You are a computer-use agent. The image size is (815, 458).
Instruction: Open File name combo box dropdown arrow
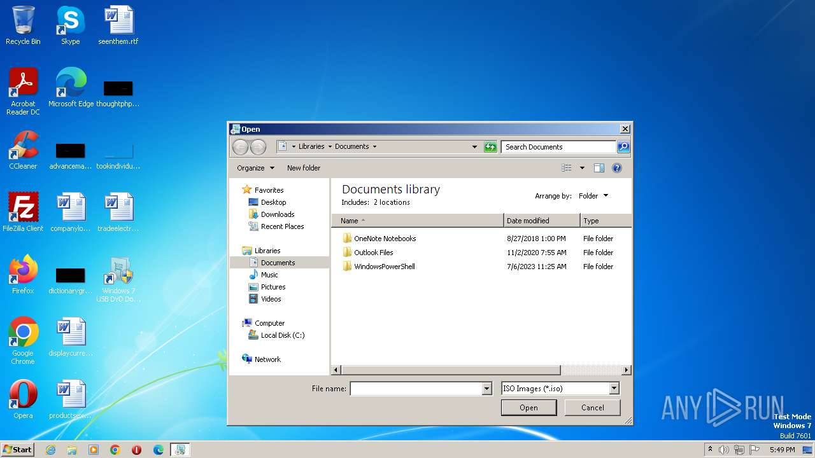[487, 389]
